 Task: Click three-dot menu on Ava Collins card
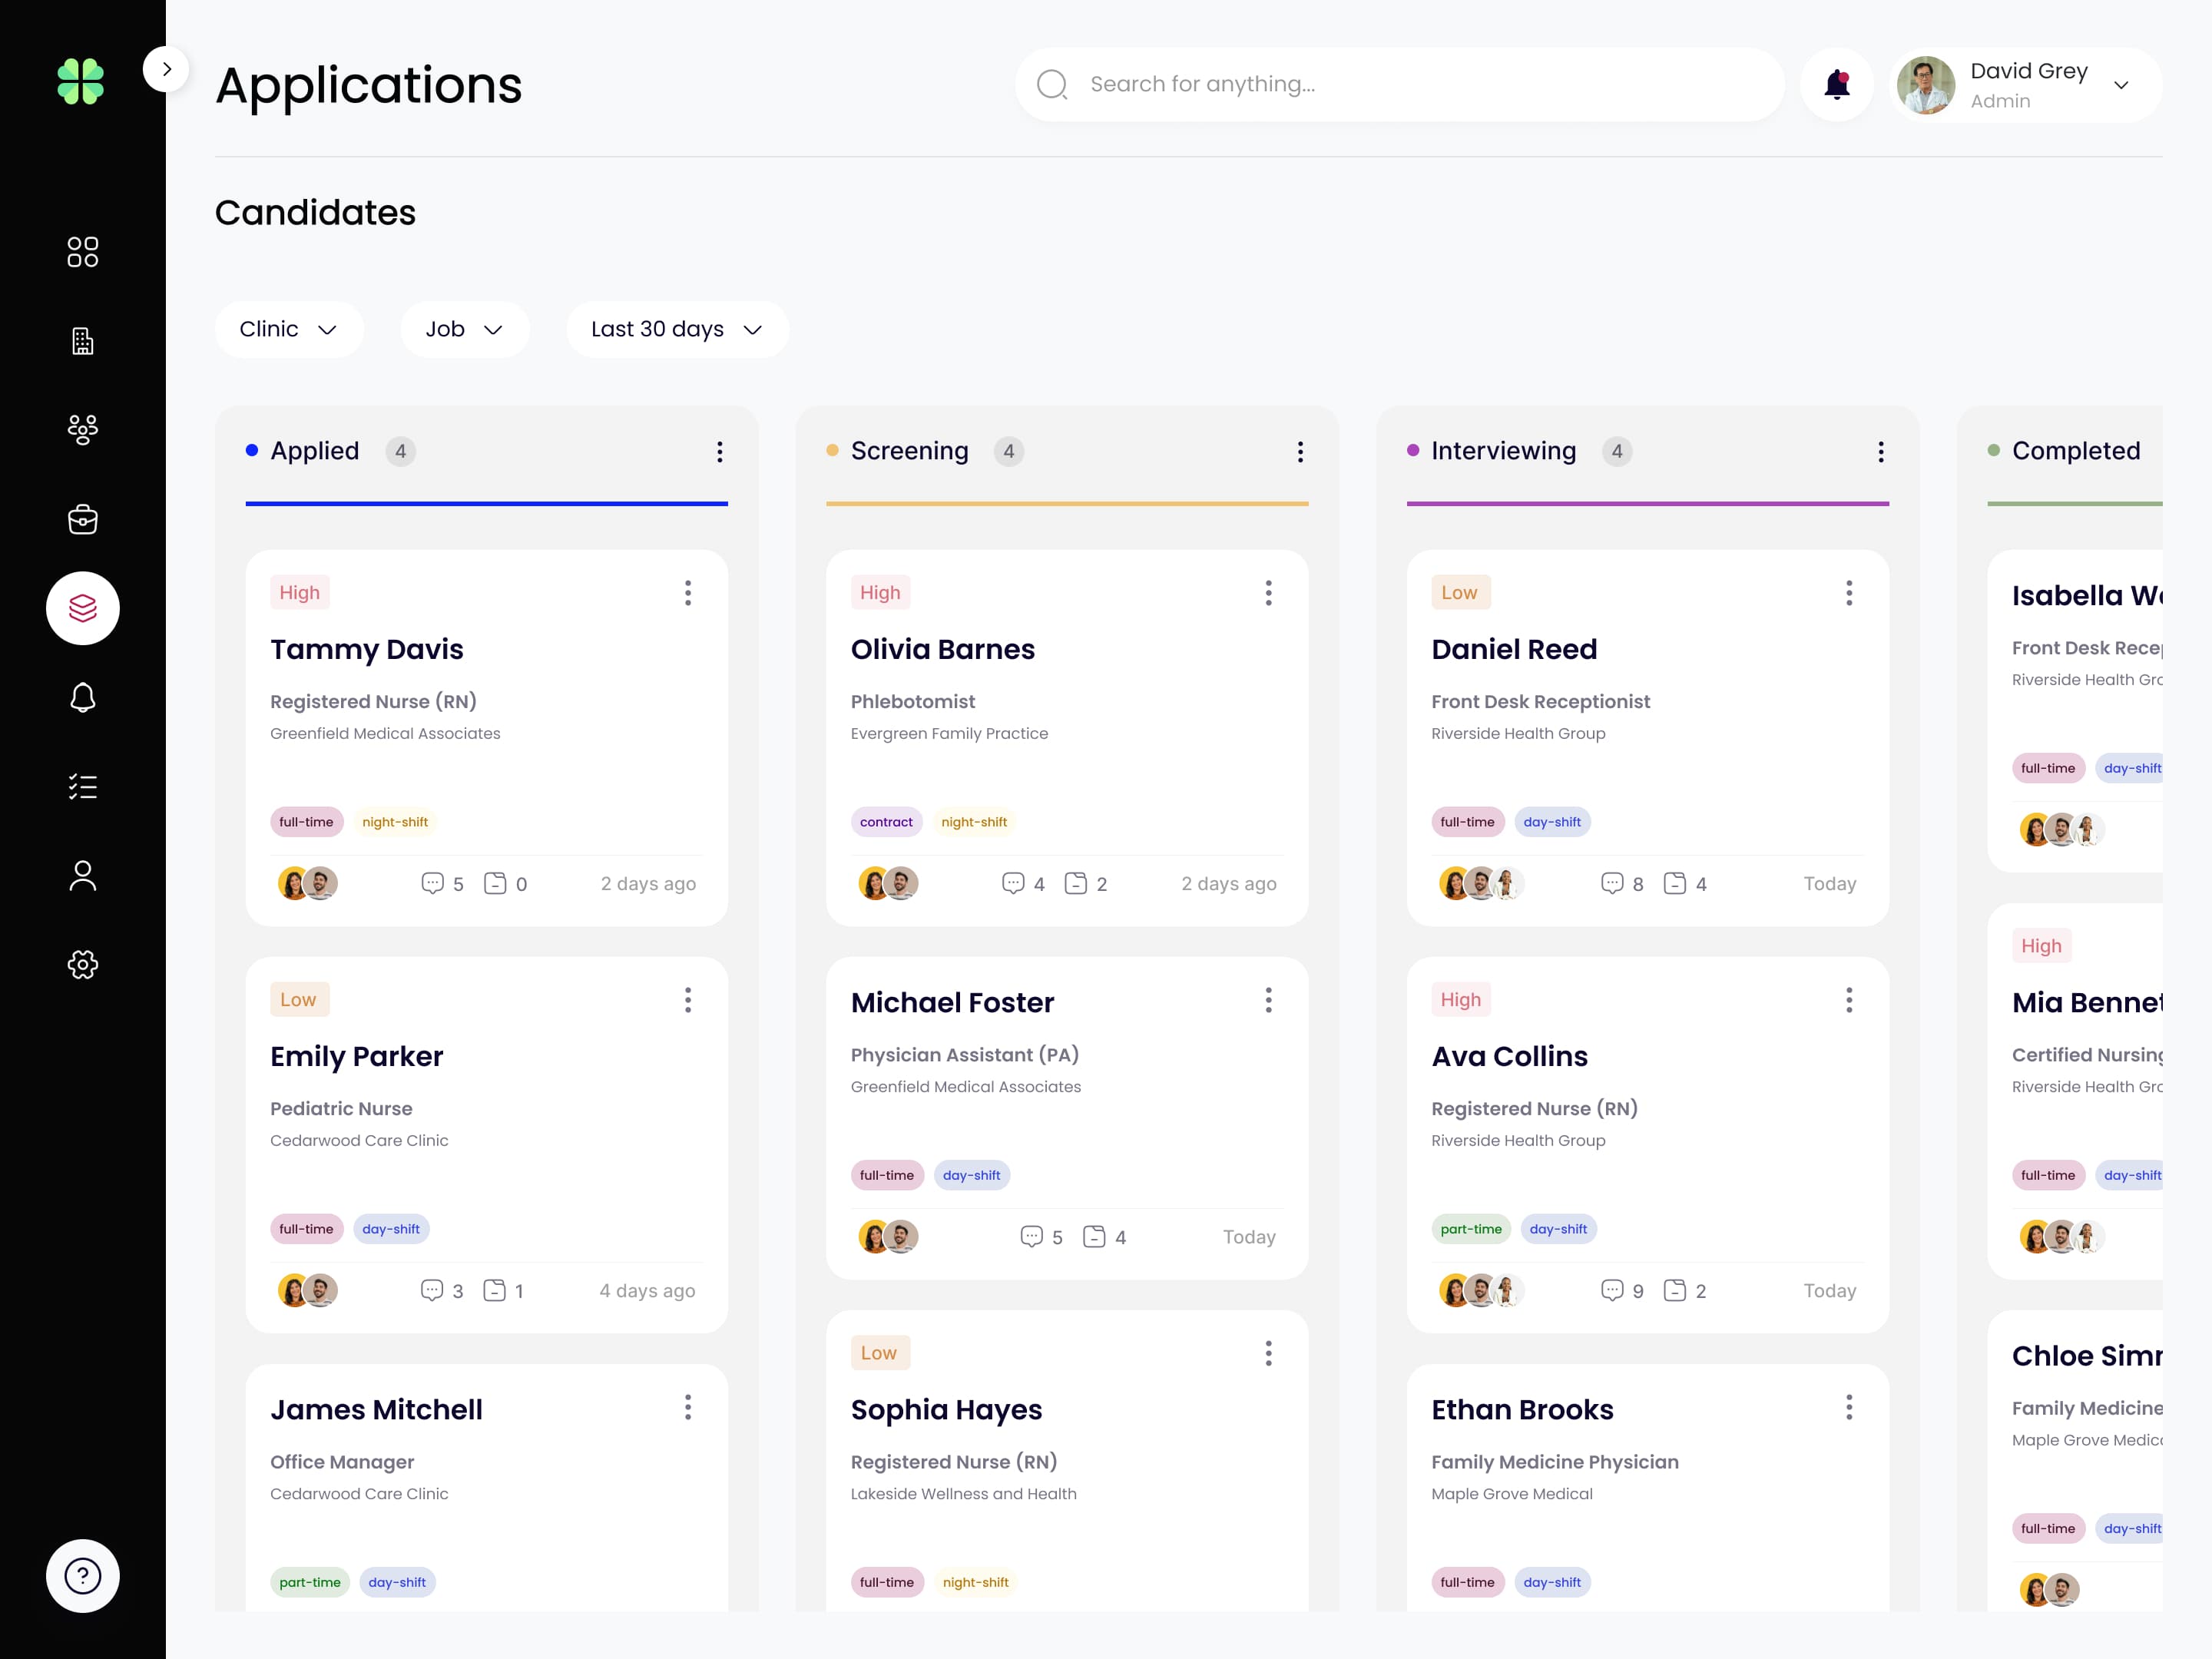(1848, 1000)
